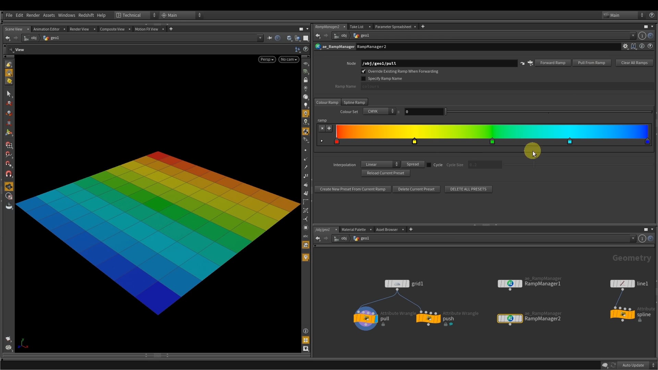Open the Colour Set CMYK dropdown
This screenshot has height=370, width=658.
[x=379, y=111]
